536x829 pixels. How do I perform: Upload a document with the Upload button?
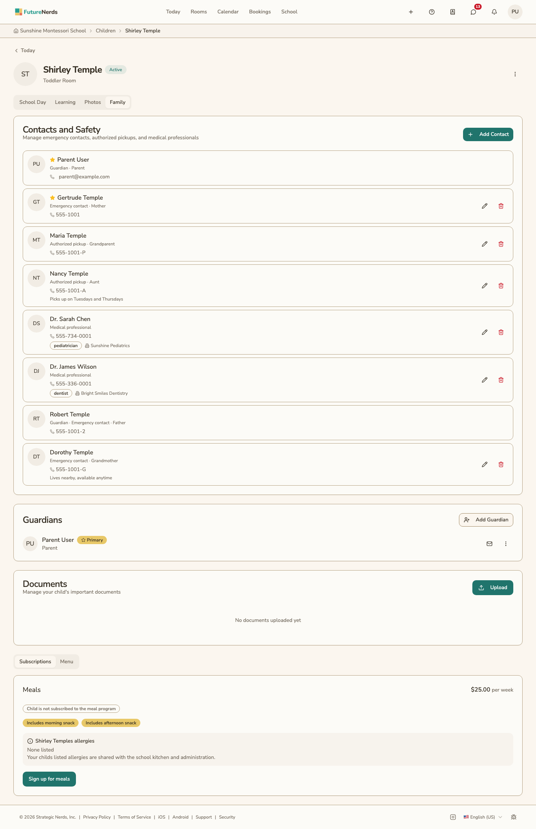coord(493,588)
